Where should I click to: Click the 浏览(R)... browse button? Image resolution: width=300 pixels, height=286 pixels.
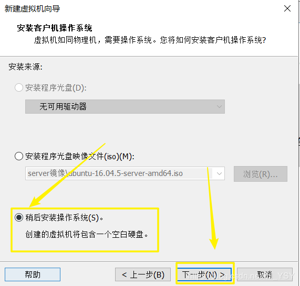261,174
